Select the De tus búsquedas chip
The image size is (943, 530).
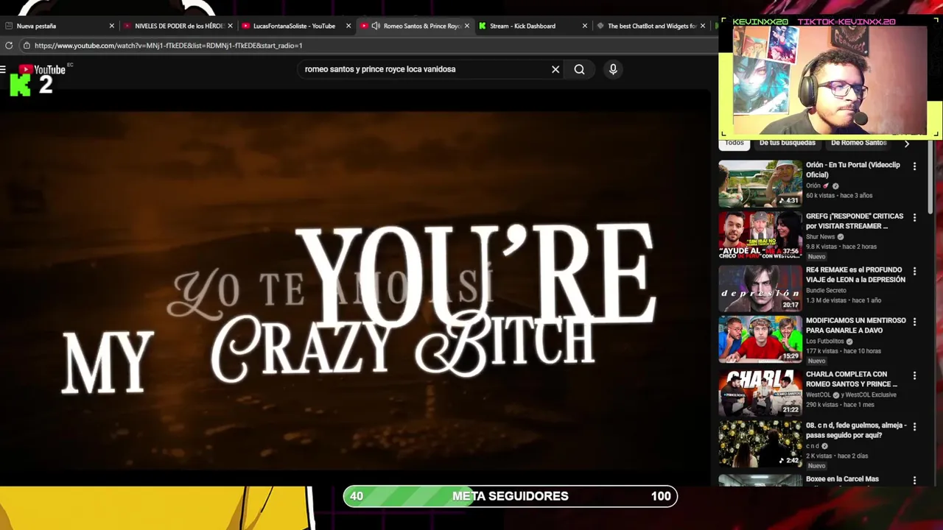tap(788, 143)
